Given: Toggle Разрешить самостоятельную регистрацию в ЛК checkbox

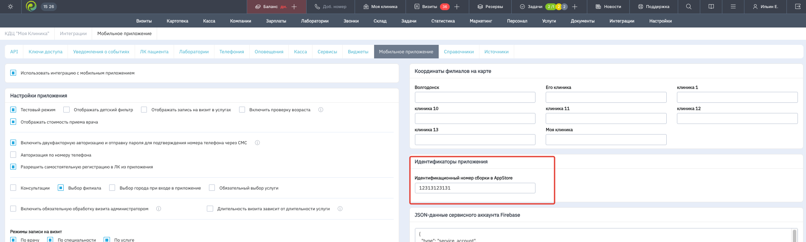Looking at the screenshot, I should coord(13,167).
